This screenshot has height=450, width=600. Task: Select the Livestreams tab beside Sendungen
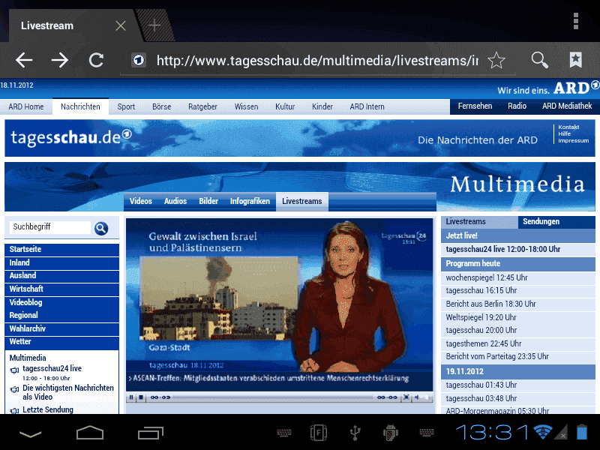(480, 222)
